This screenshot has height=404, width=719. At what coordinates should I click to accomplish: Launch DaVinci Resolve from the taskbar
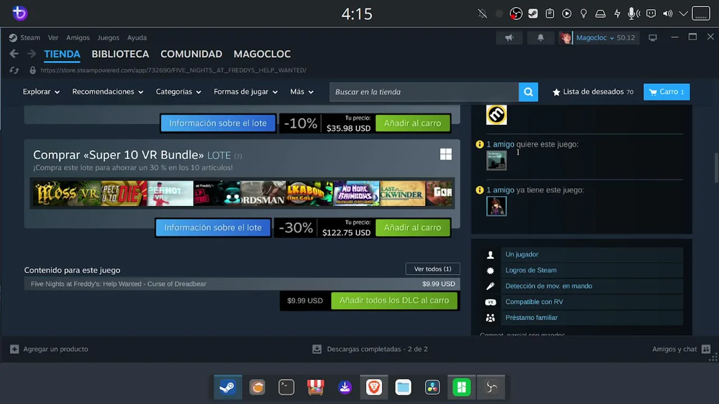[433, 387]
